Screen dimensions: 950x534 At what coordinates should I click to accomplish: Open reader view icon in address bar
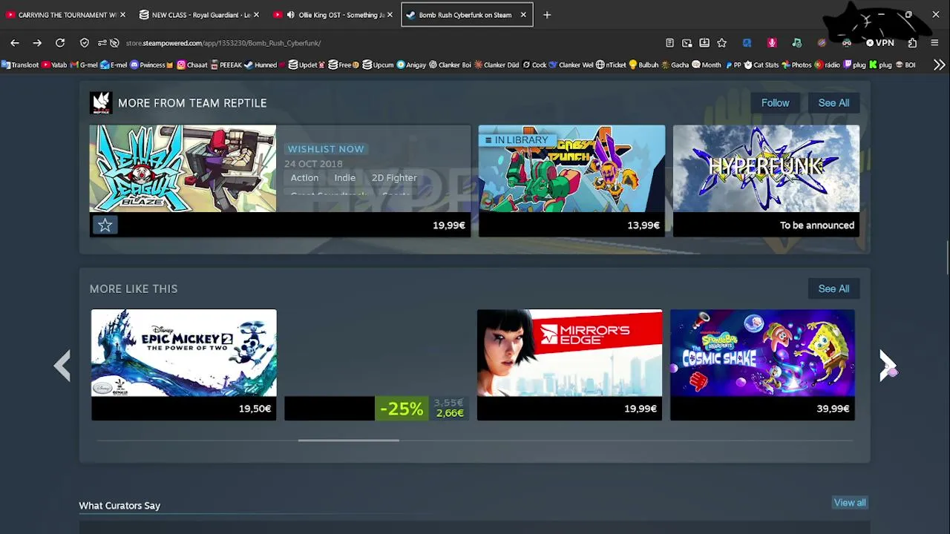click(669, 43)
